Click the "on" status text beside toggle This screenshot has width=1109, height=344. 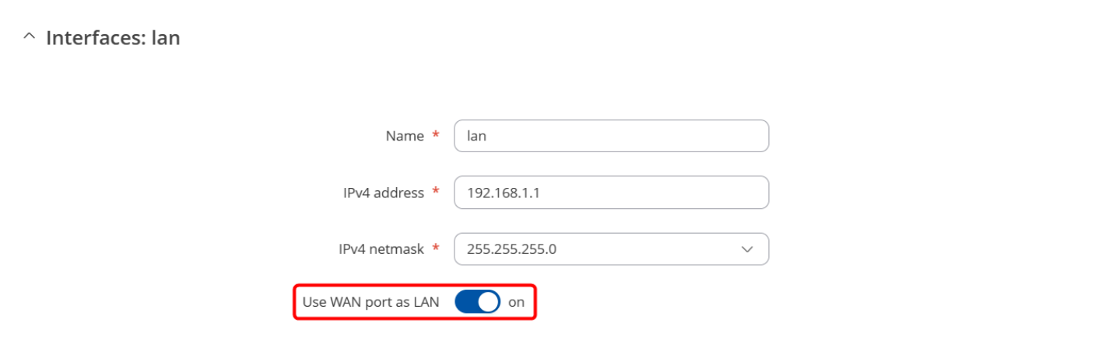pos(517,302)
